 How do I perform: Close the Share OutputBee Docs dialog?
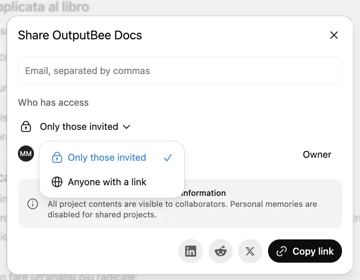334,35
